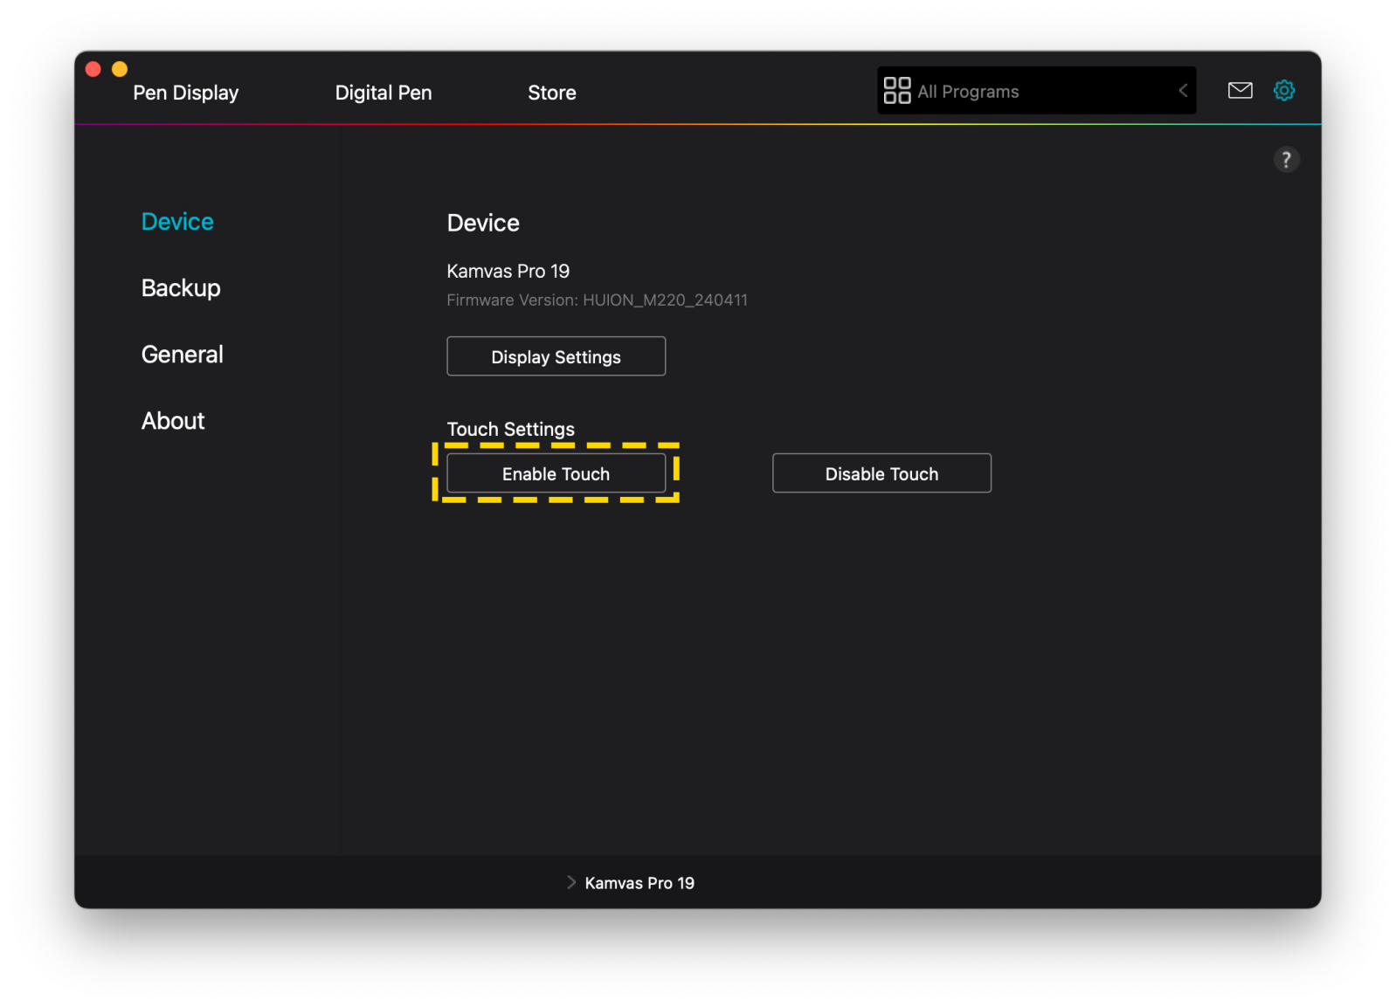Minimize the window with yellow button
Image resolution: width=1396 pixels, height=1007 pixels.
point(120,69)
